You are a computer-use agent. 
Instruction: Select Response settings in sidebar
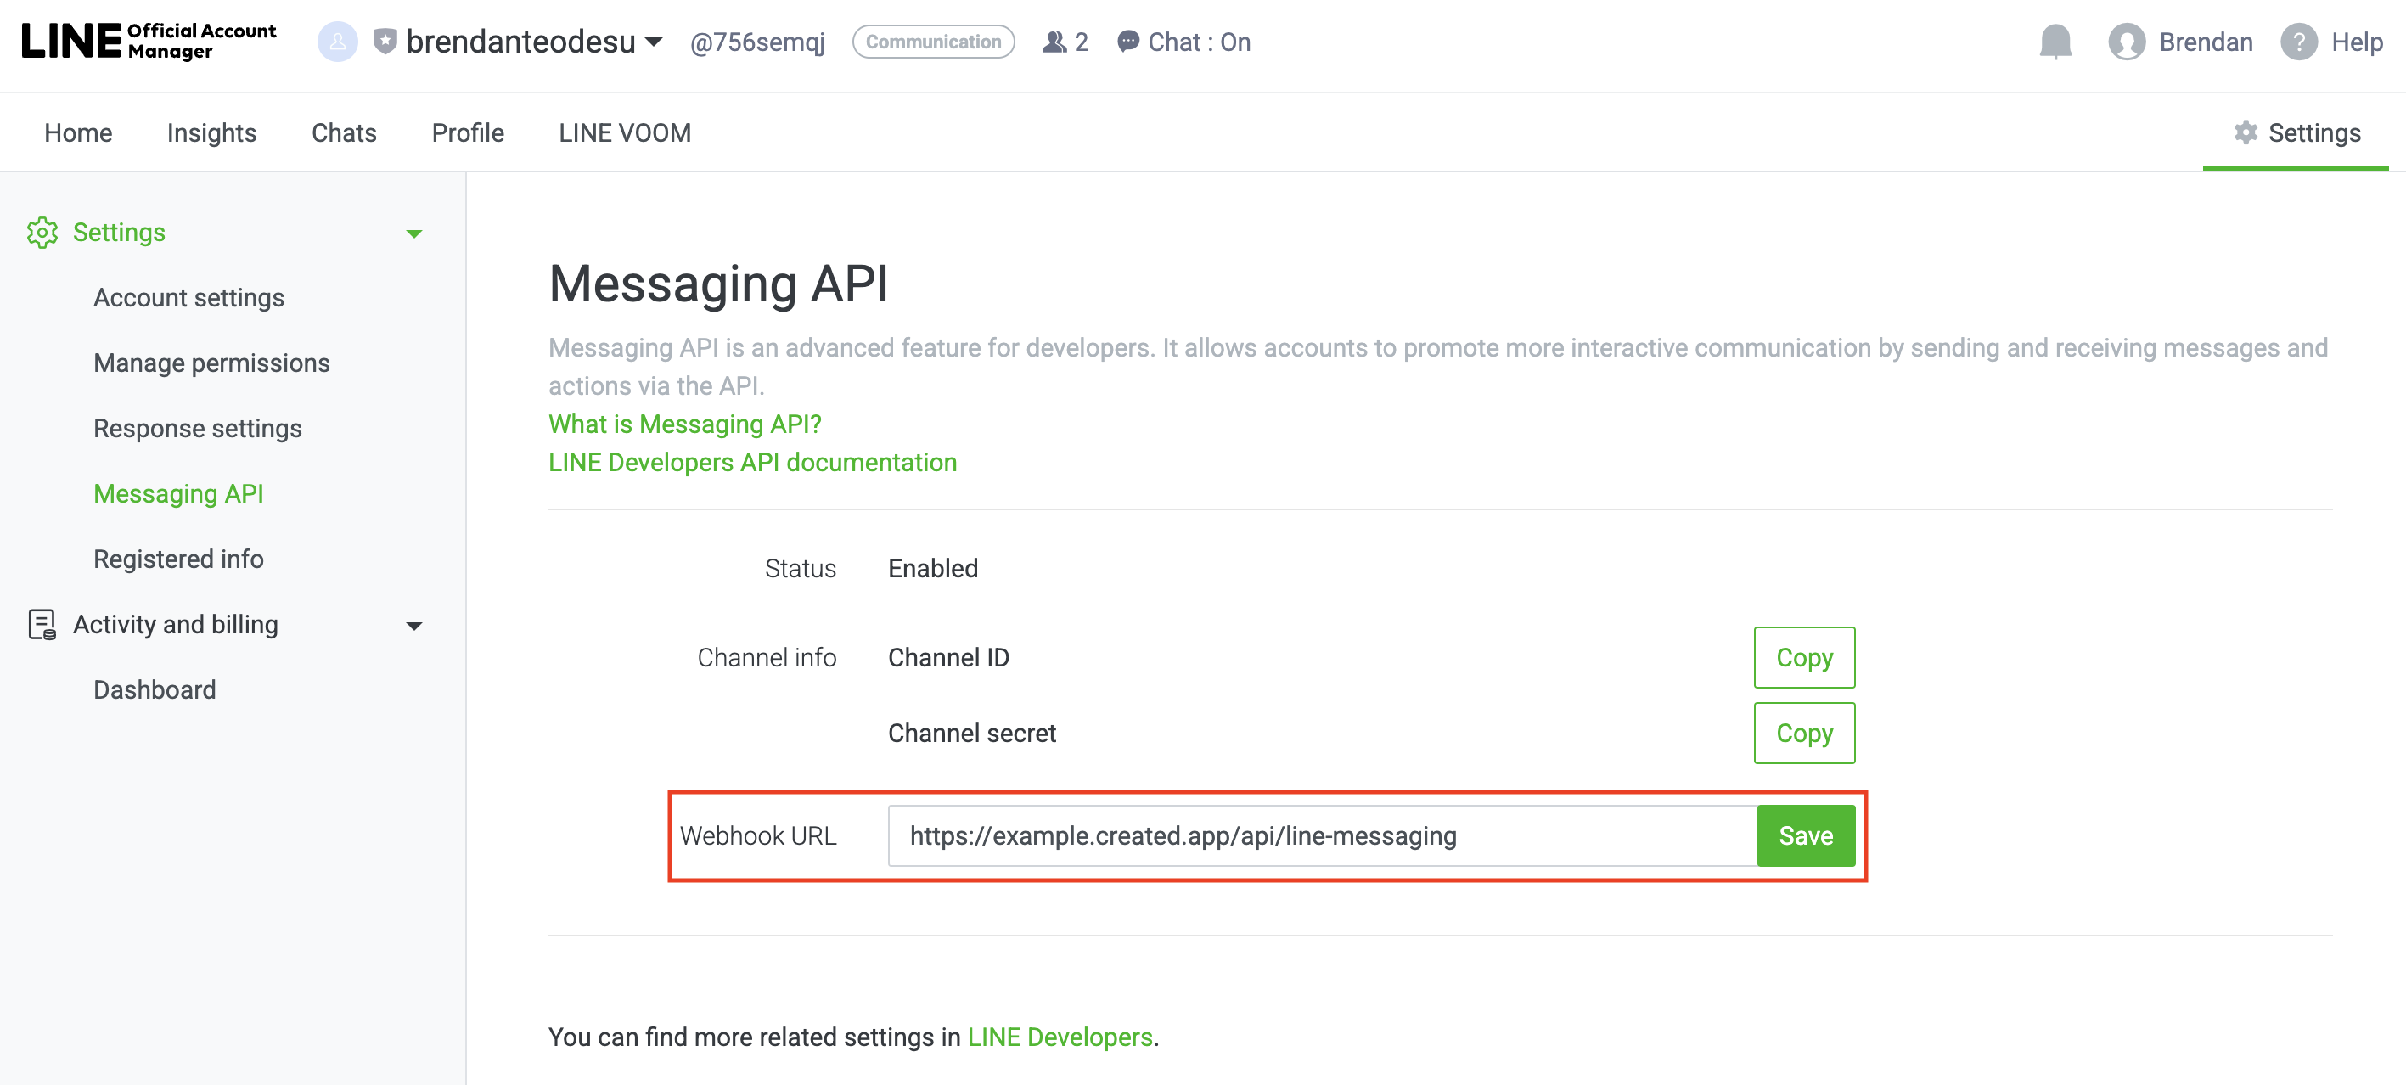[x=197, y=429]
